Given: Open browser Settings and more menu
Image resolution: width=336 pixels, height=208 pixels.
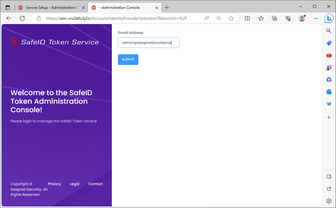Looking at the screenshot, I should [316, 18].
